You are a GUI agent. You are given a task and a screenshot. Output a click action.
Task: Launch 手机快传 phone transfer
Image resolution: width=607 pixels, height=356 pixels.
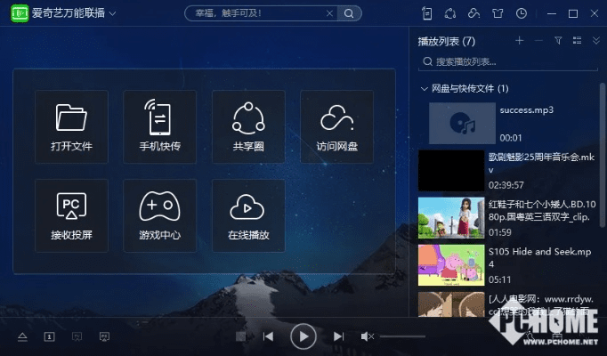pos(159,126)
